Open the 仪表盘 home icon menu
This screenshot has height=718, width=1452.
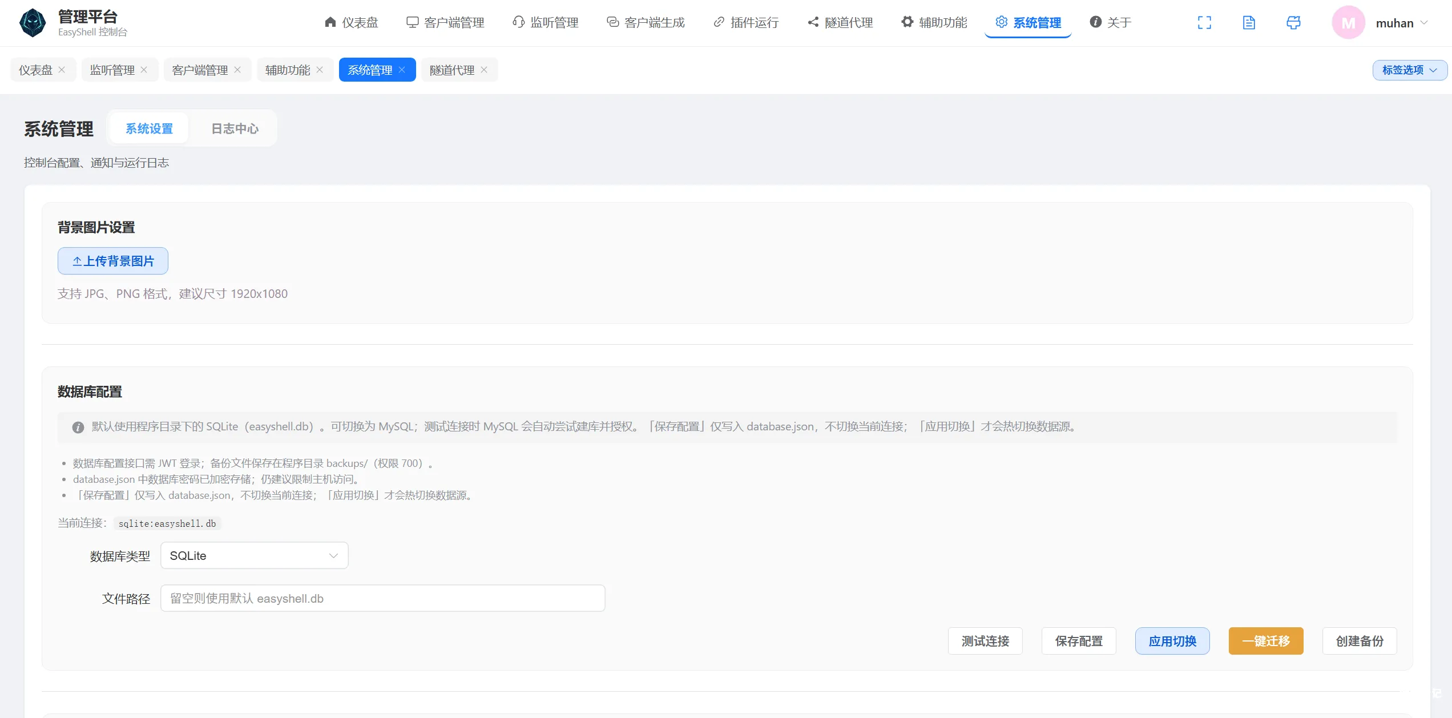(351, 23)
